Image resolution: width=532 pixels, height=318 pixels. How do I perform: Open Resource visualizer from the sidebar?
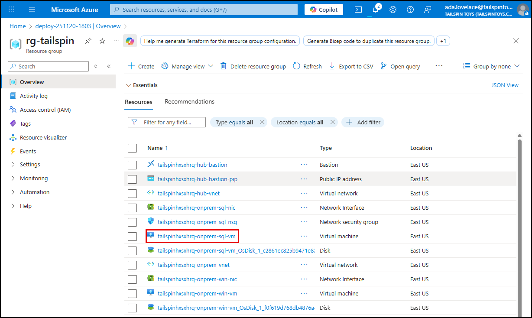click(43, 137)
